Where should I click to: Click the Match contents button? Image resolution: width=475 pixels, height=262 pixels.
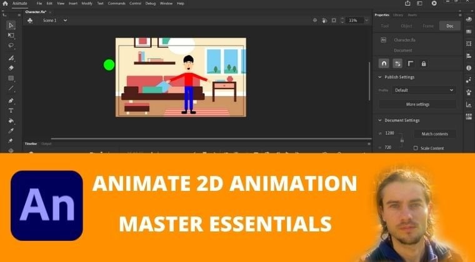click(x=435, y=134)
